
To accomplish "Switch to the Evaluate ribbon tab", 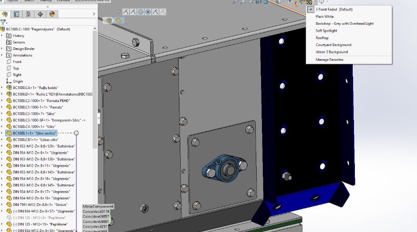I will tap(63, 1).
